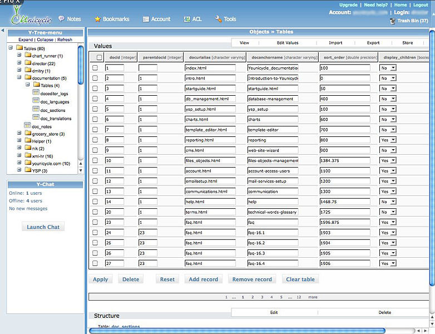435x334 pixels.
Task: Check the row checkbox for terms.html
Action: (x=95, y=212)
